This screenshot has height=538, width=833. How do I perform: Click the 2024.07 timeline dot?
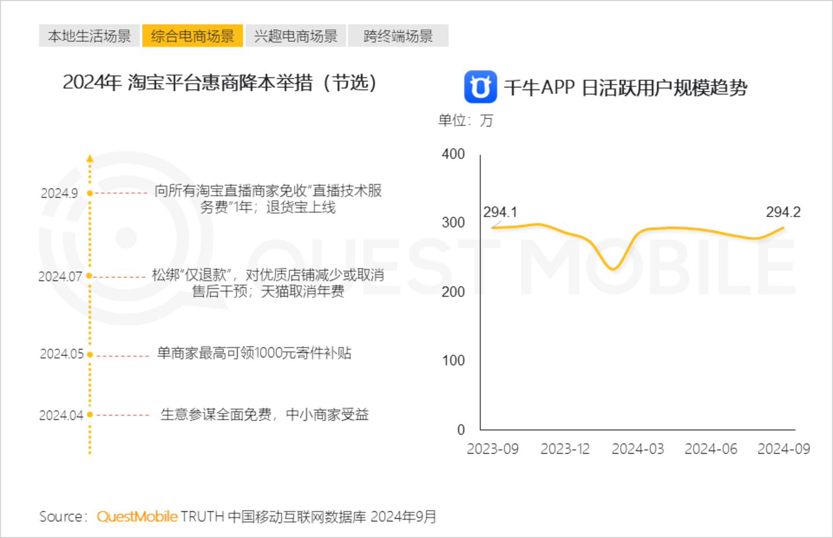89,277
